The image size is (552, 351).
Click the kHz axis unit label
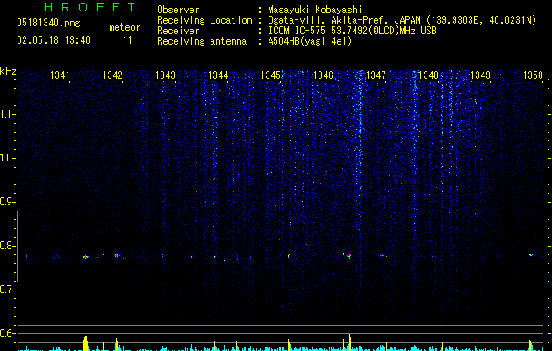(x=8, y=71)
